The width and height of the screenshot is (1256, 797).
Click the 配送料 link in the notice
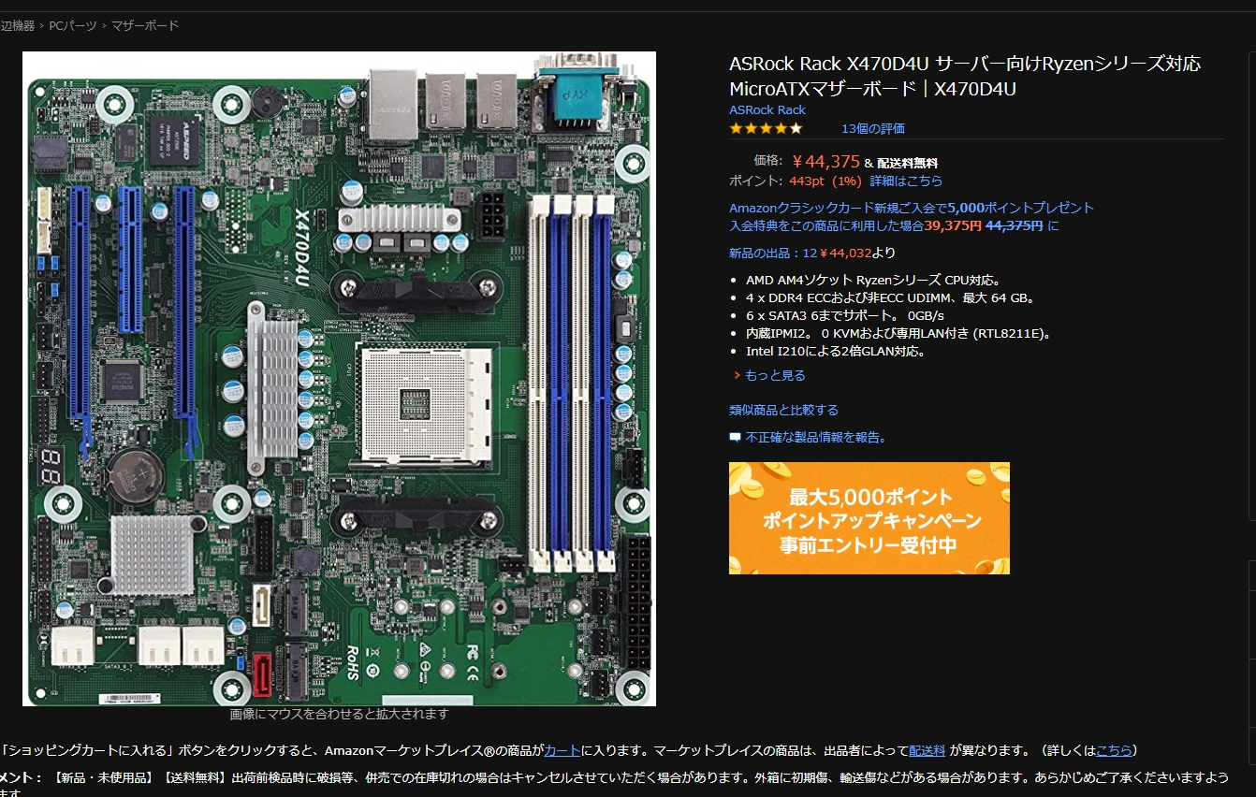pos(927,750)
